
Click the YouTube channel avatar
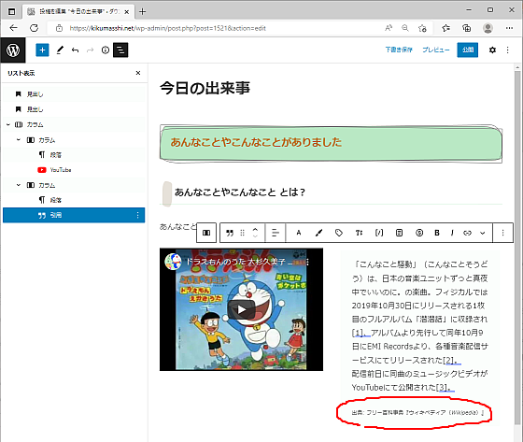[x=173, y=262]
